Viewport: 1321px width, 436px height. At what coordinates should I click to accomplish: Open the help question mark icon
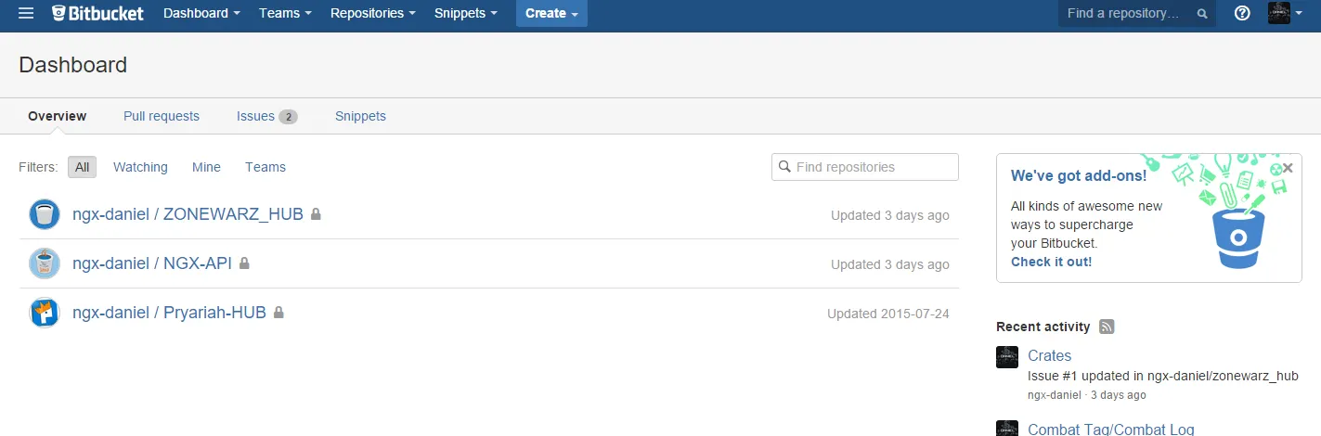[1242, 13]
